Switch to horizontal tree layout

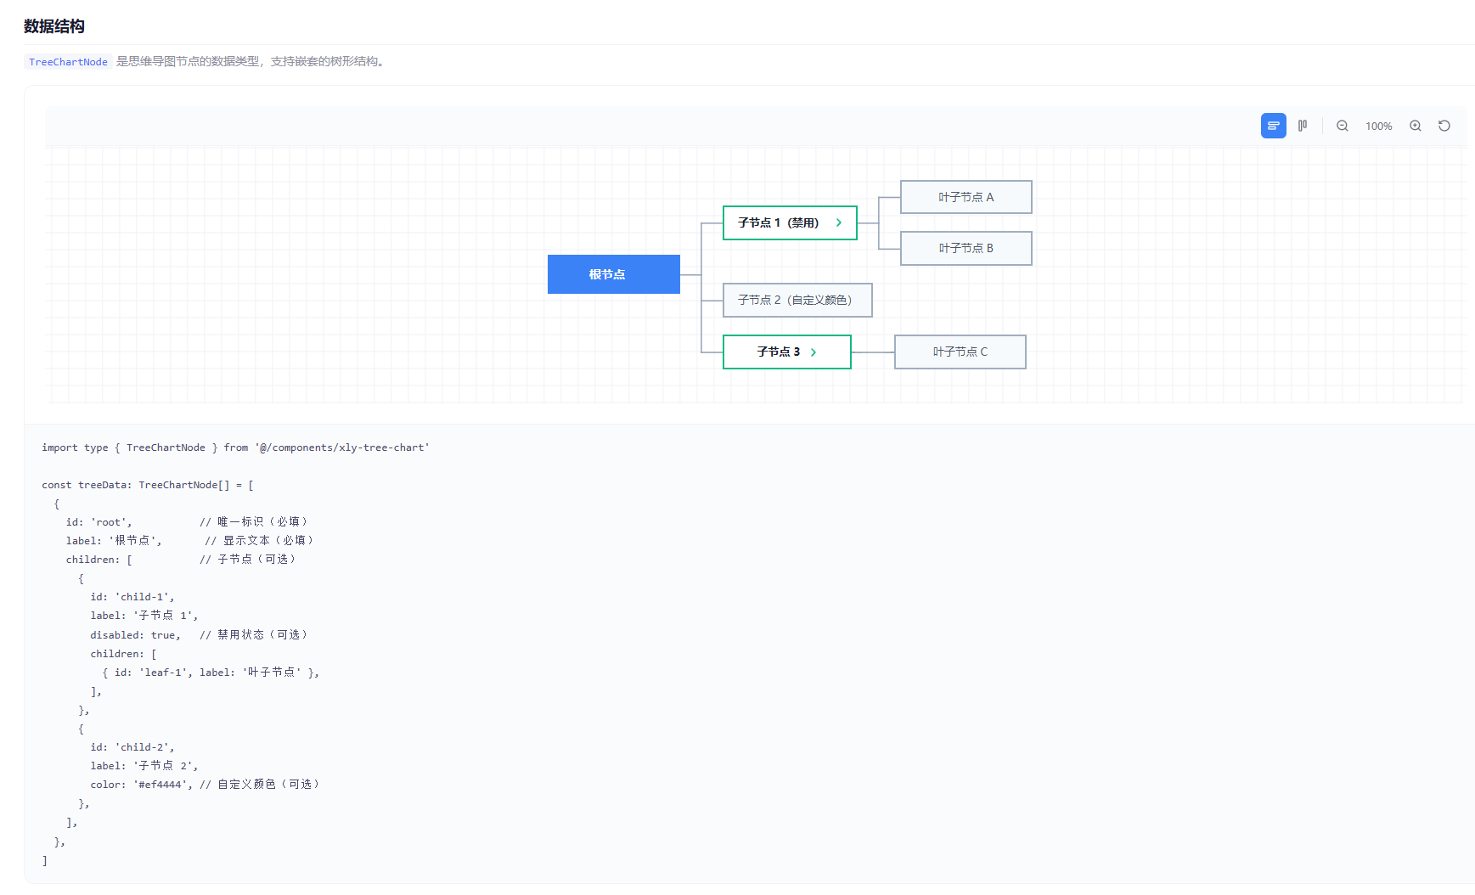[1273, 126]
